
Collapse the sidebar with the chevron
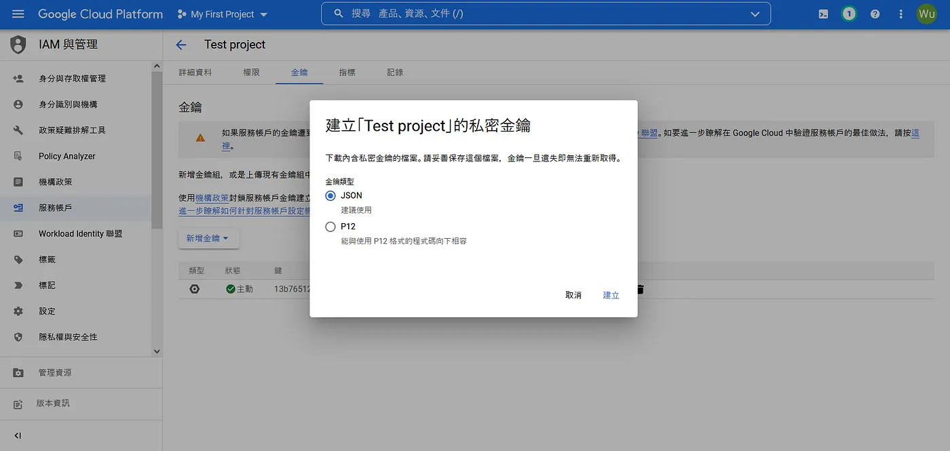(x=18, y=435)
